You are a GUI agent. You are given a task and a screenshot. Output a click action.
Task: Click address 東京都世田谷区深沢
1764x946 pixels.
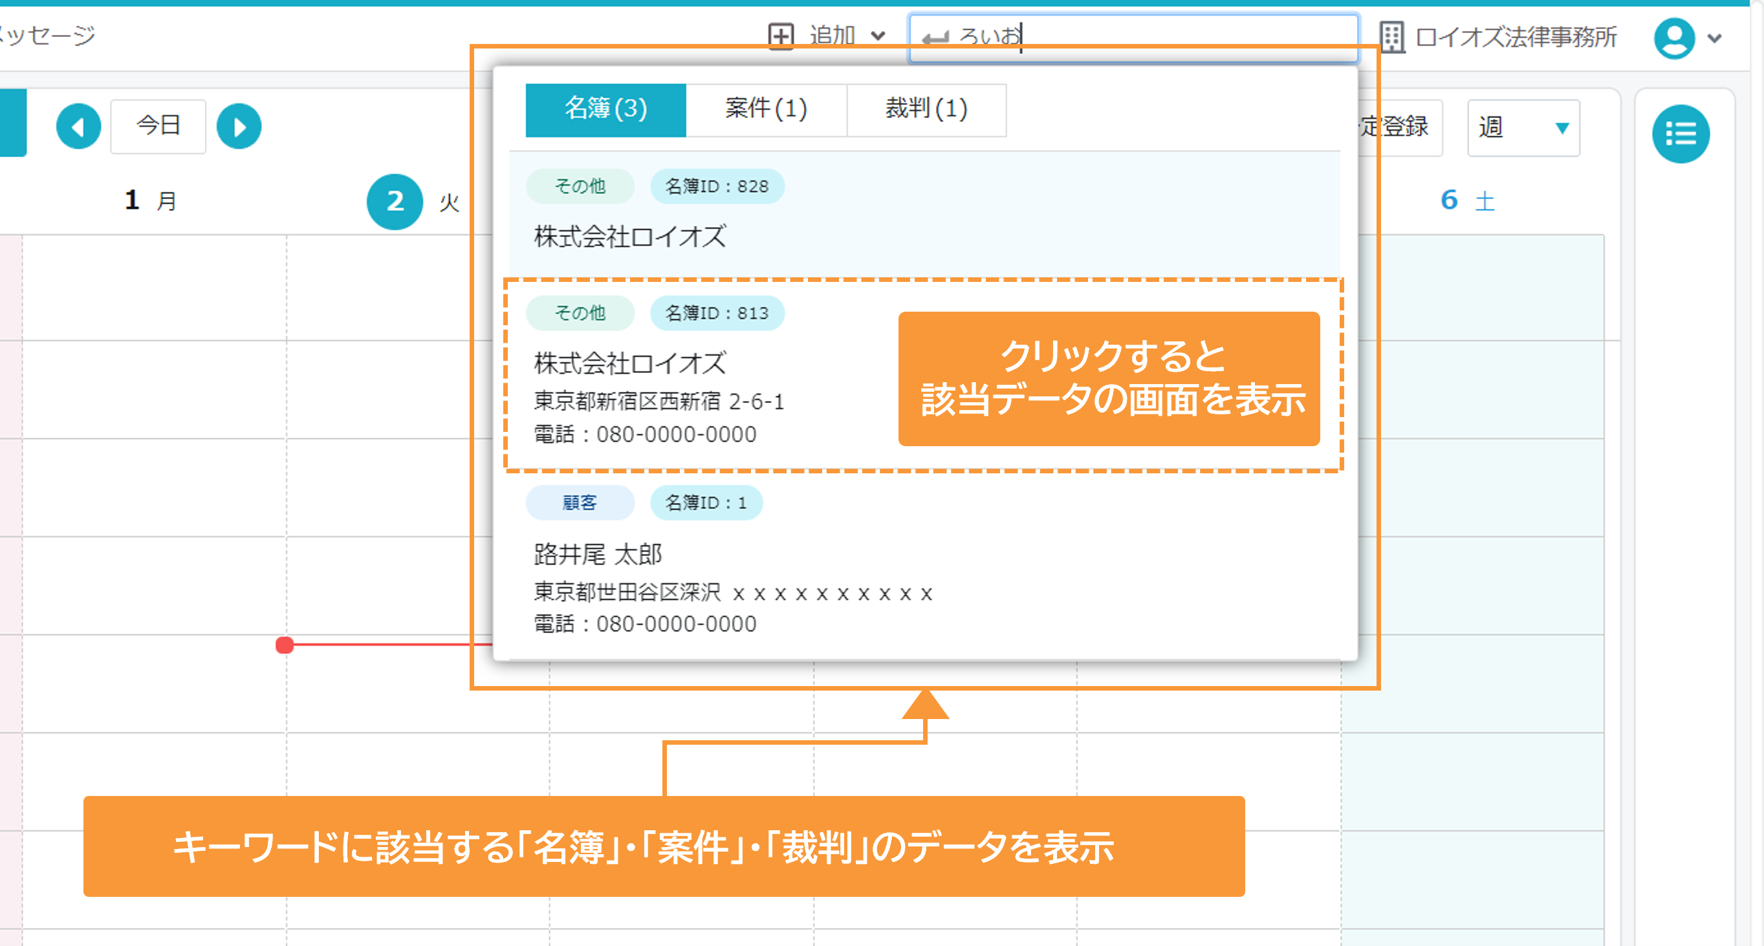(733, 592)
